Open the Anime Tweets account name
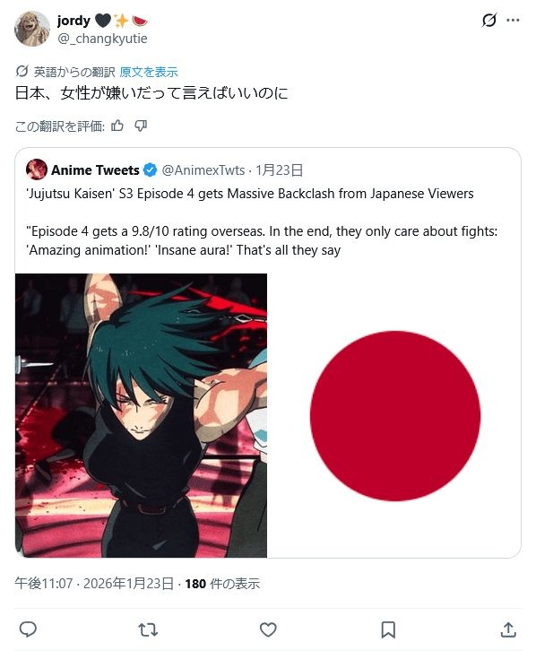This screenshot has height=651, width=536. (95, 169)
